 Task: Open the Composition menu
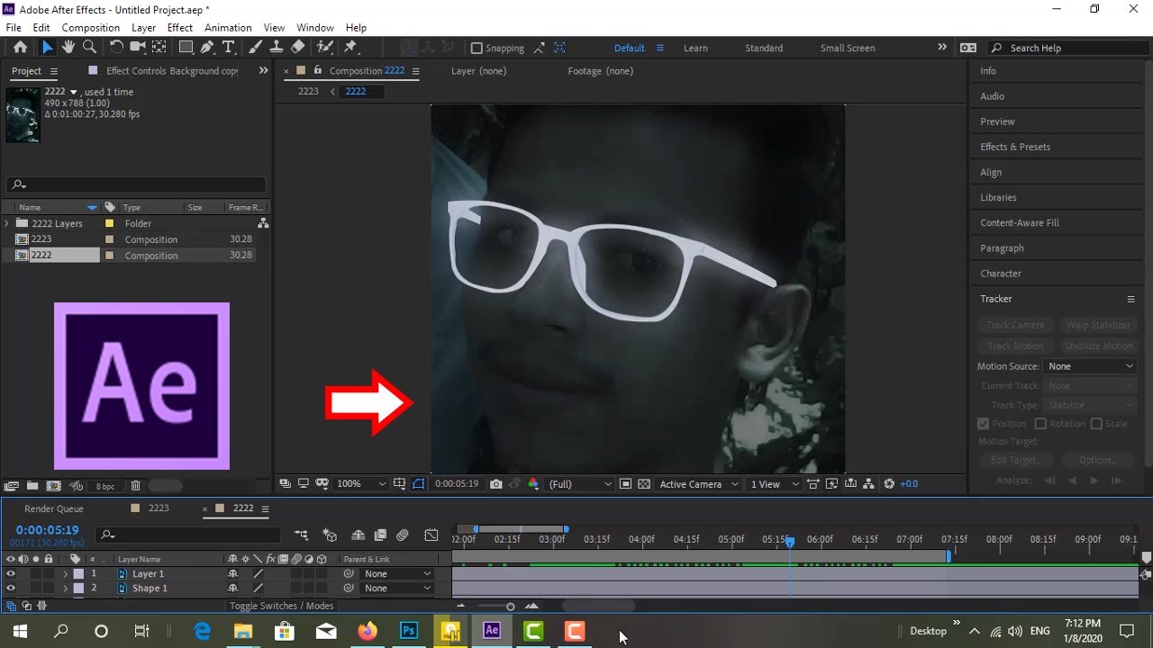(x=90, y=28)
